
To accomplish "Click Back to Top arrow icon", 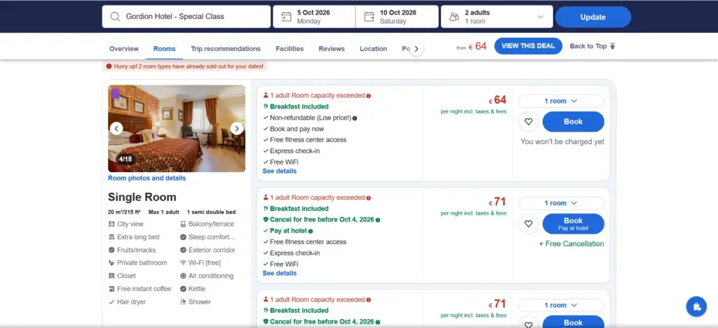I will (x=613, y=46).
